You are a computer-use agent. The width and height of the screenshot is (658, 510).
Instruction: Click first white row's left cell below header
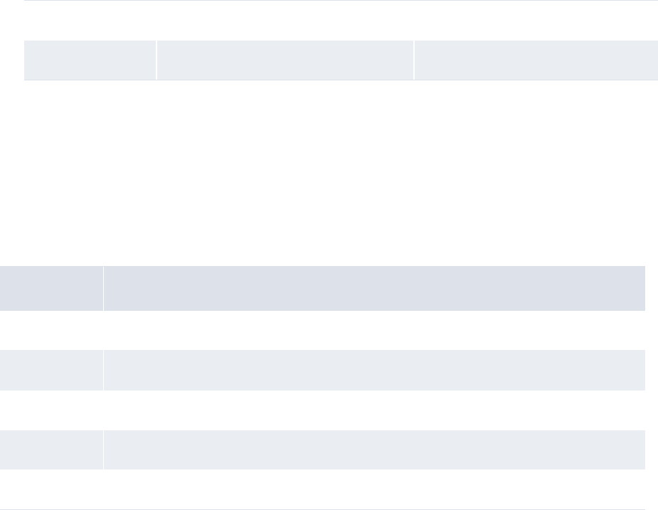(x=51, y=330)
